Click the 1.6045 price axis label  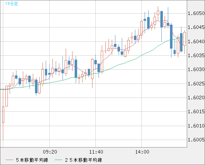[196, 27]
